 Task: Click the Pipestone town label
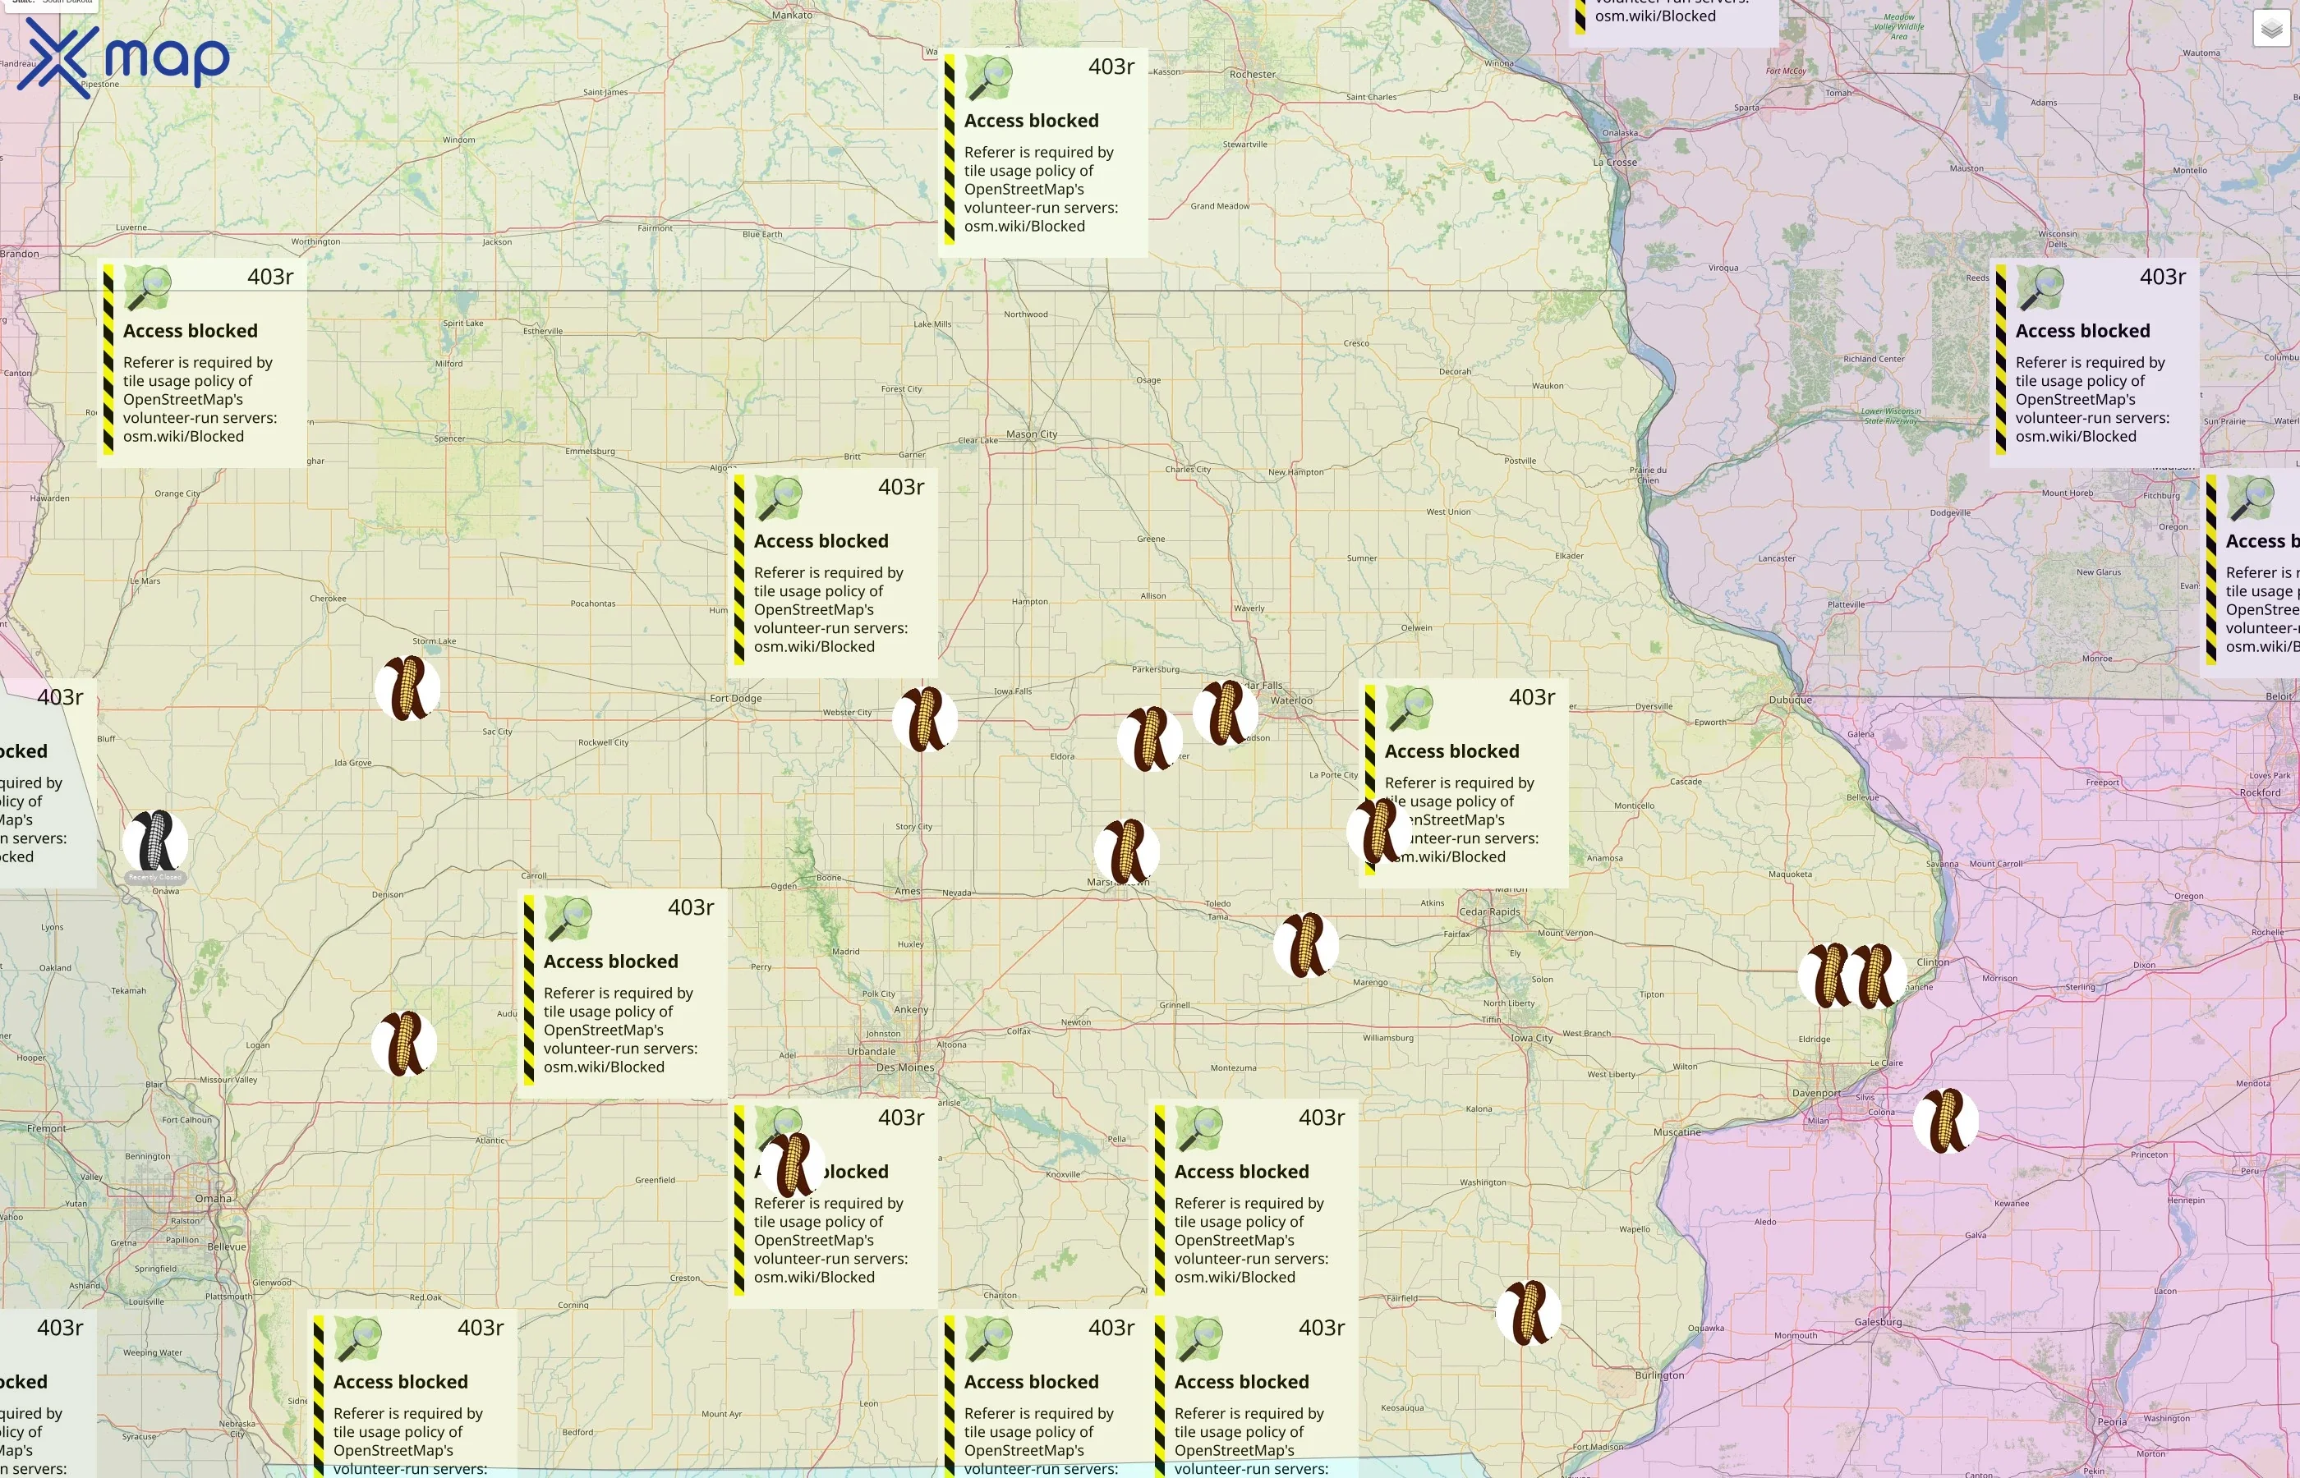pyautogui.click(x=100, y=85)
